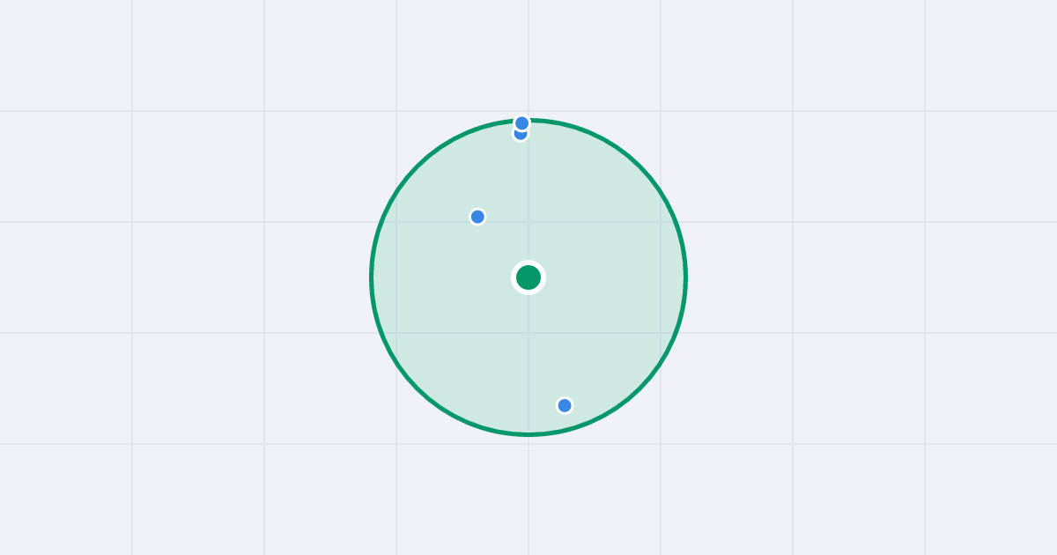Select the blue dot near the circle's bottom edge

tap(565, 405)
